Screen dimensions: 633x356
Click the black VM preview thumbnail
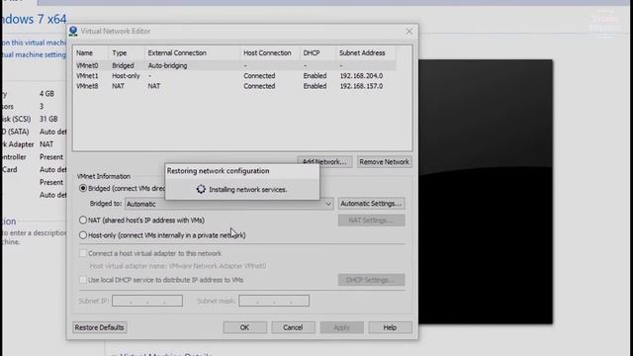coord(486,192)
